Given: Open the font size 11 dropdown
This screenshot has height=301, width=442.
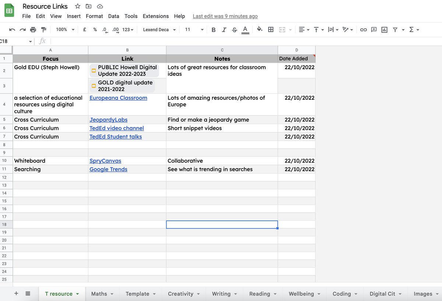Looking at the screenshot, I should pos(194,29).
